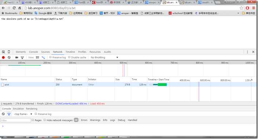This screenshot has height=139, width=258.
Task: Show more bookmarks with the overflow chevron
Action: pyautogui.click(x=238, y=13)
